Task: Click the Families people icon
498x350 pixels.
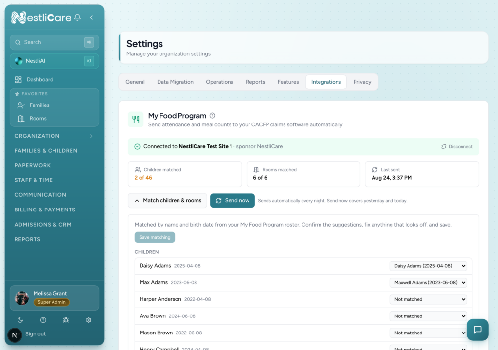Action: pos(21,105)
